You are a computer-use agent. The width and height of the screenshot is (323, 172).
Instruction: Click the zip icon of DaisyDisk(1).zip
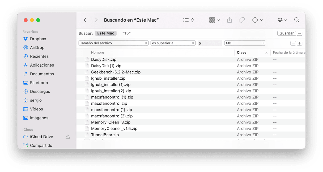[87, 65]
